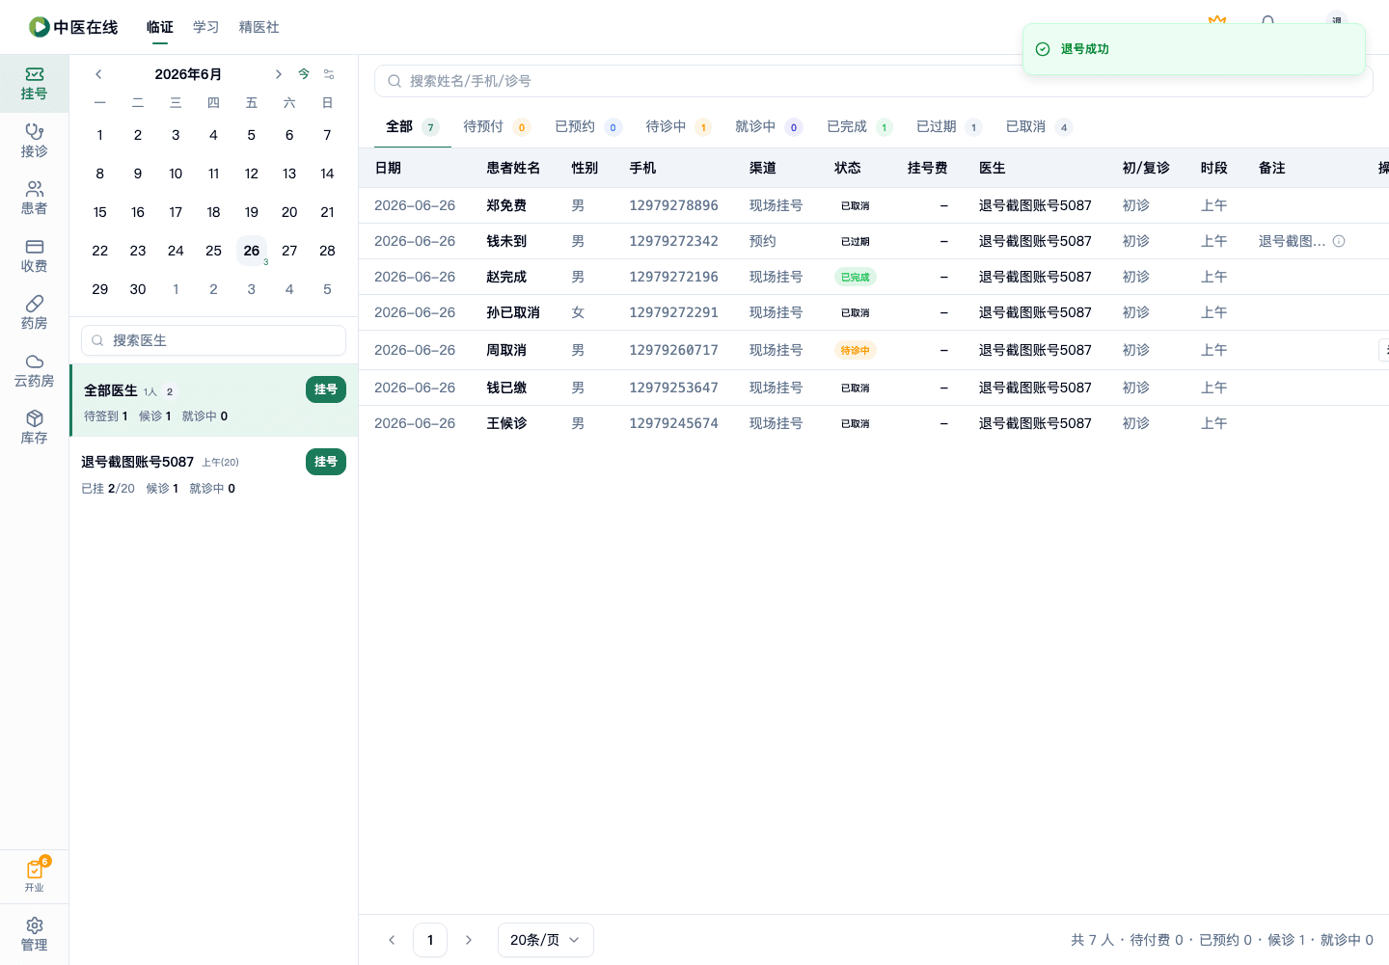1389x965 pixels.
Task: Click the 预约 channel cell of 钱未到
Action: (763, 241)
